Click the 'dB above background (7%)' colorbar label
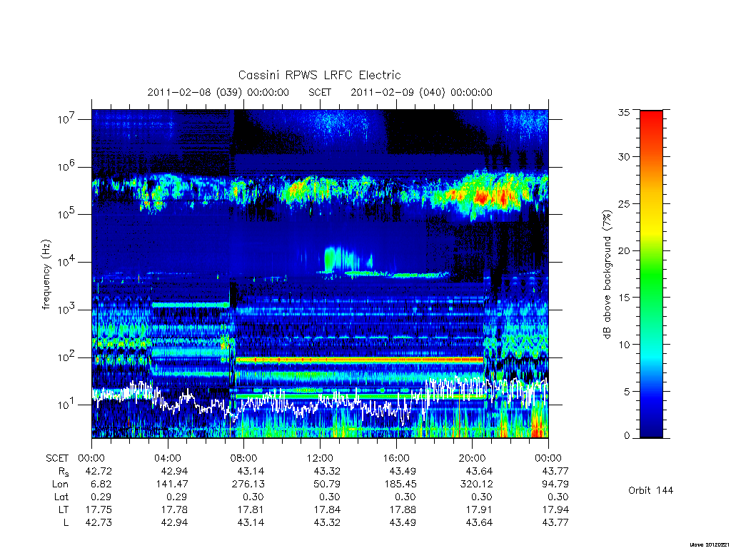Viewport: 731px width, 548px height. 607,275
